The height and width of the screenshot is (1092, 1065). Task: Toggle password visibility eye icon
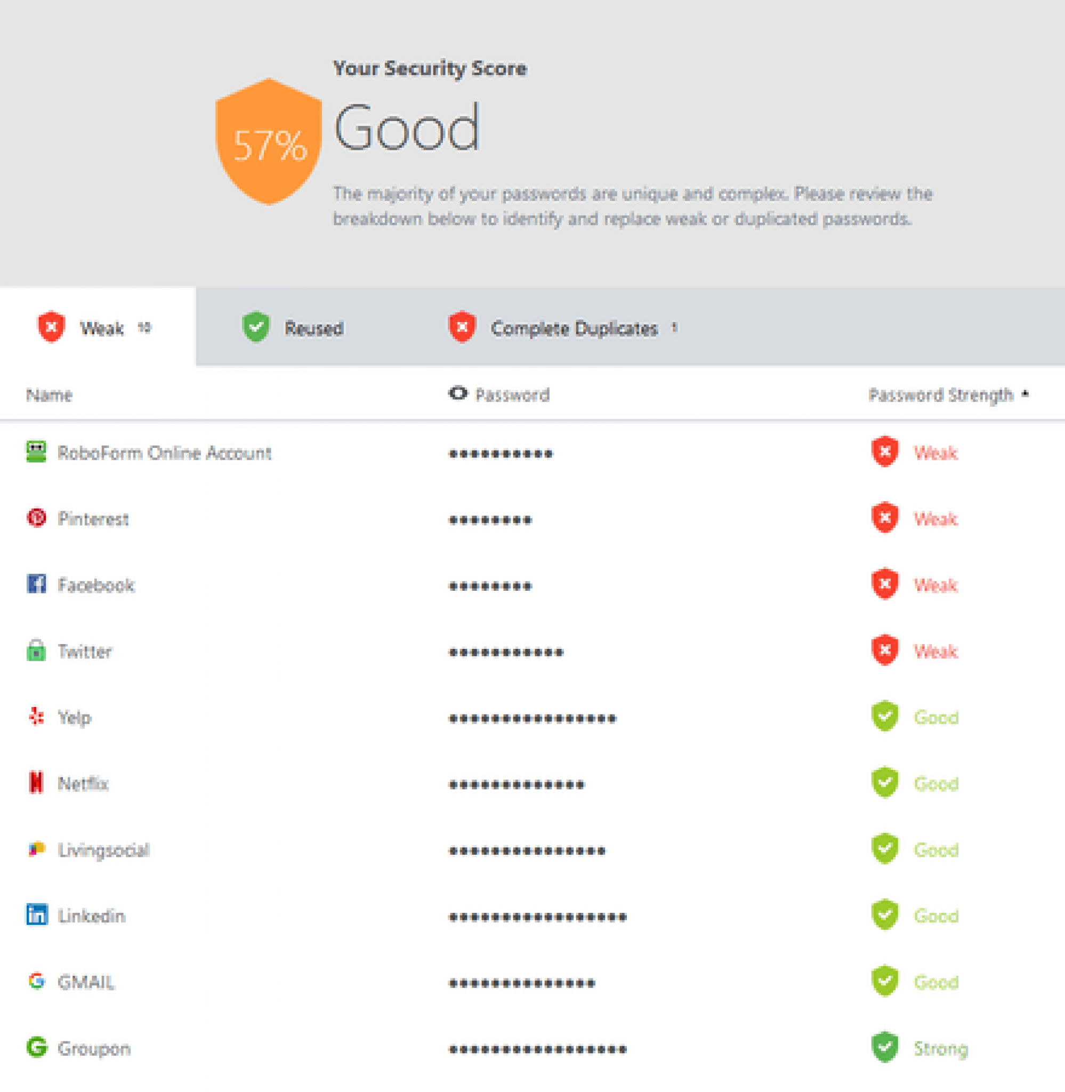pyautogui.click(x=457, y=394)
